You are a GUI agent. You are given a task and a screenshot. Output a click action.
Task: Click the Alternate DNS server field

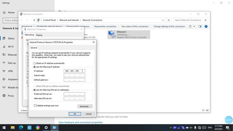[74, 99]
